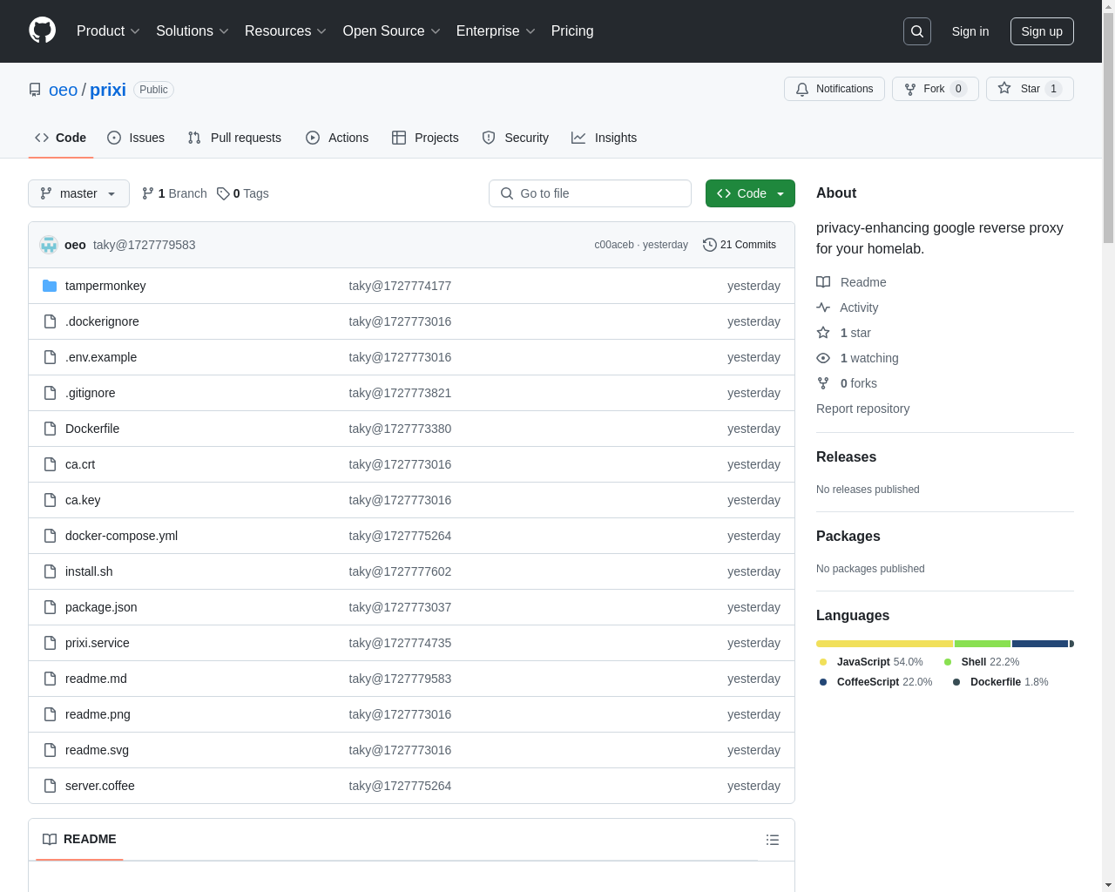Click the search magnifier icon in header
Screen dimensions: 1115x892
click(917, 31)
